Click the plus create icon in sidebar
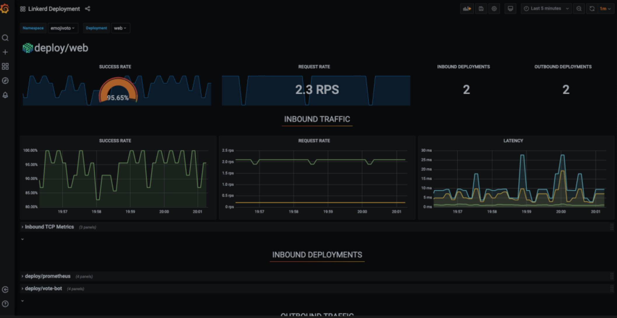 point(5,52)
